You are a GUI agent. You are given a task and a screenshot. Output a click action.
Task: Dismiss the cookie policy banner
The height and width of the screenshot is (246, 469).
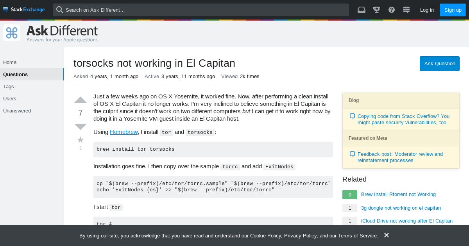click(386, 235)
